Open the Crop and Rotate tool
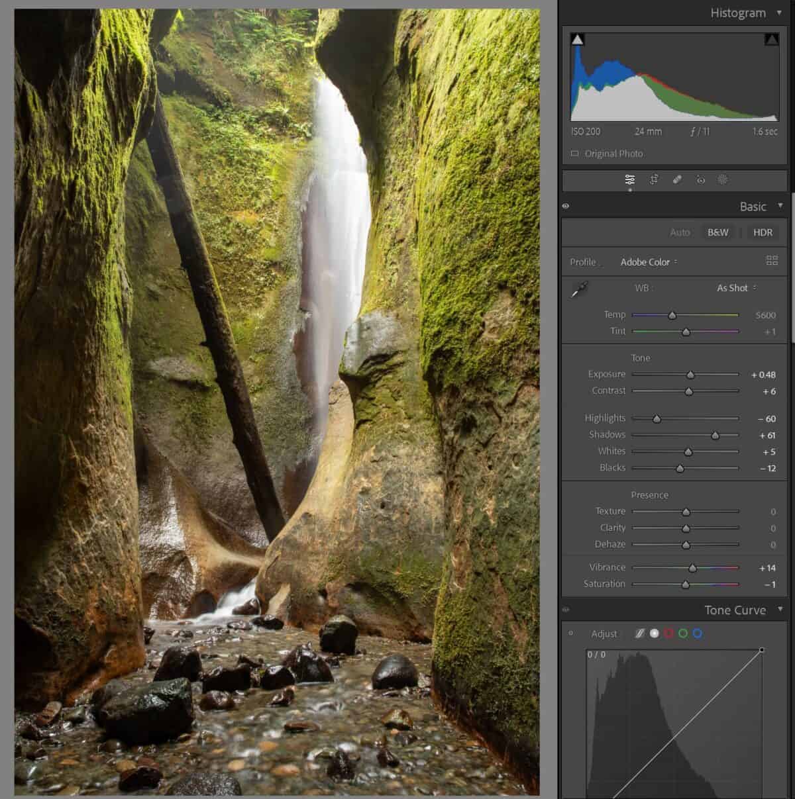 coord(654,179)
